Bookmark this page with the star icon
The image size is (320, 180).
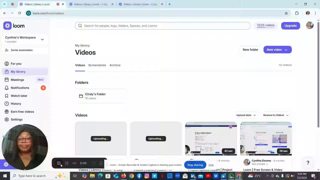click(286, 13)
